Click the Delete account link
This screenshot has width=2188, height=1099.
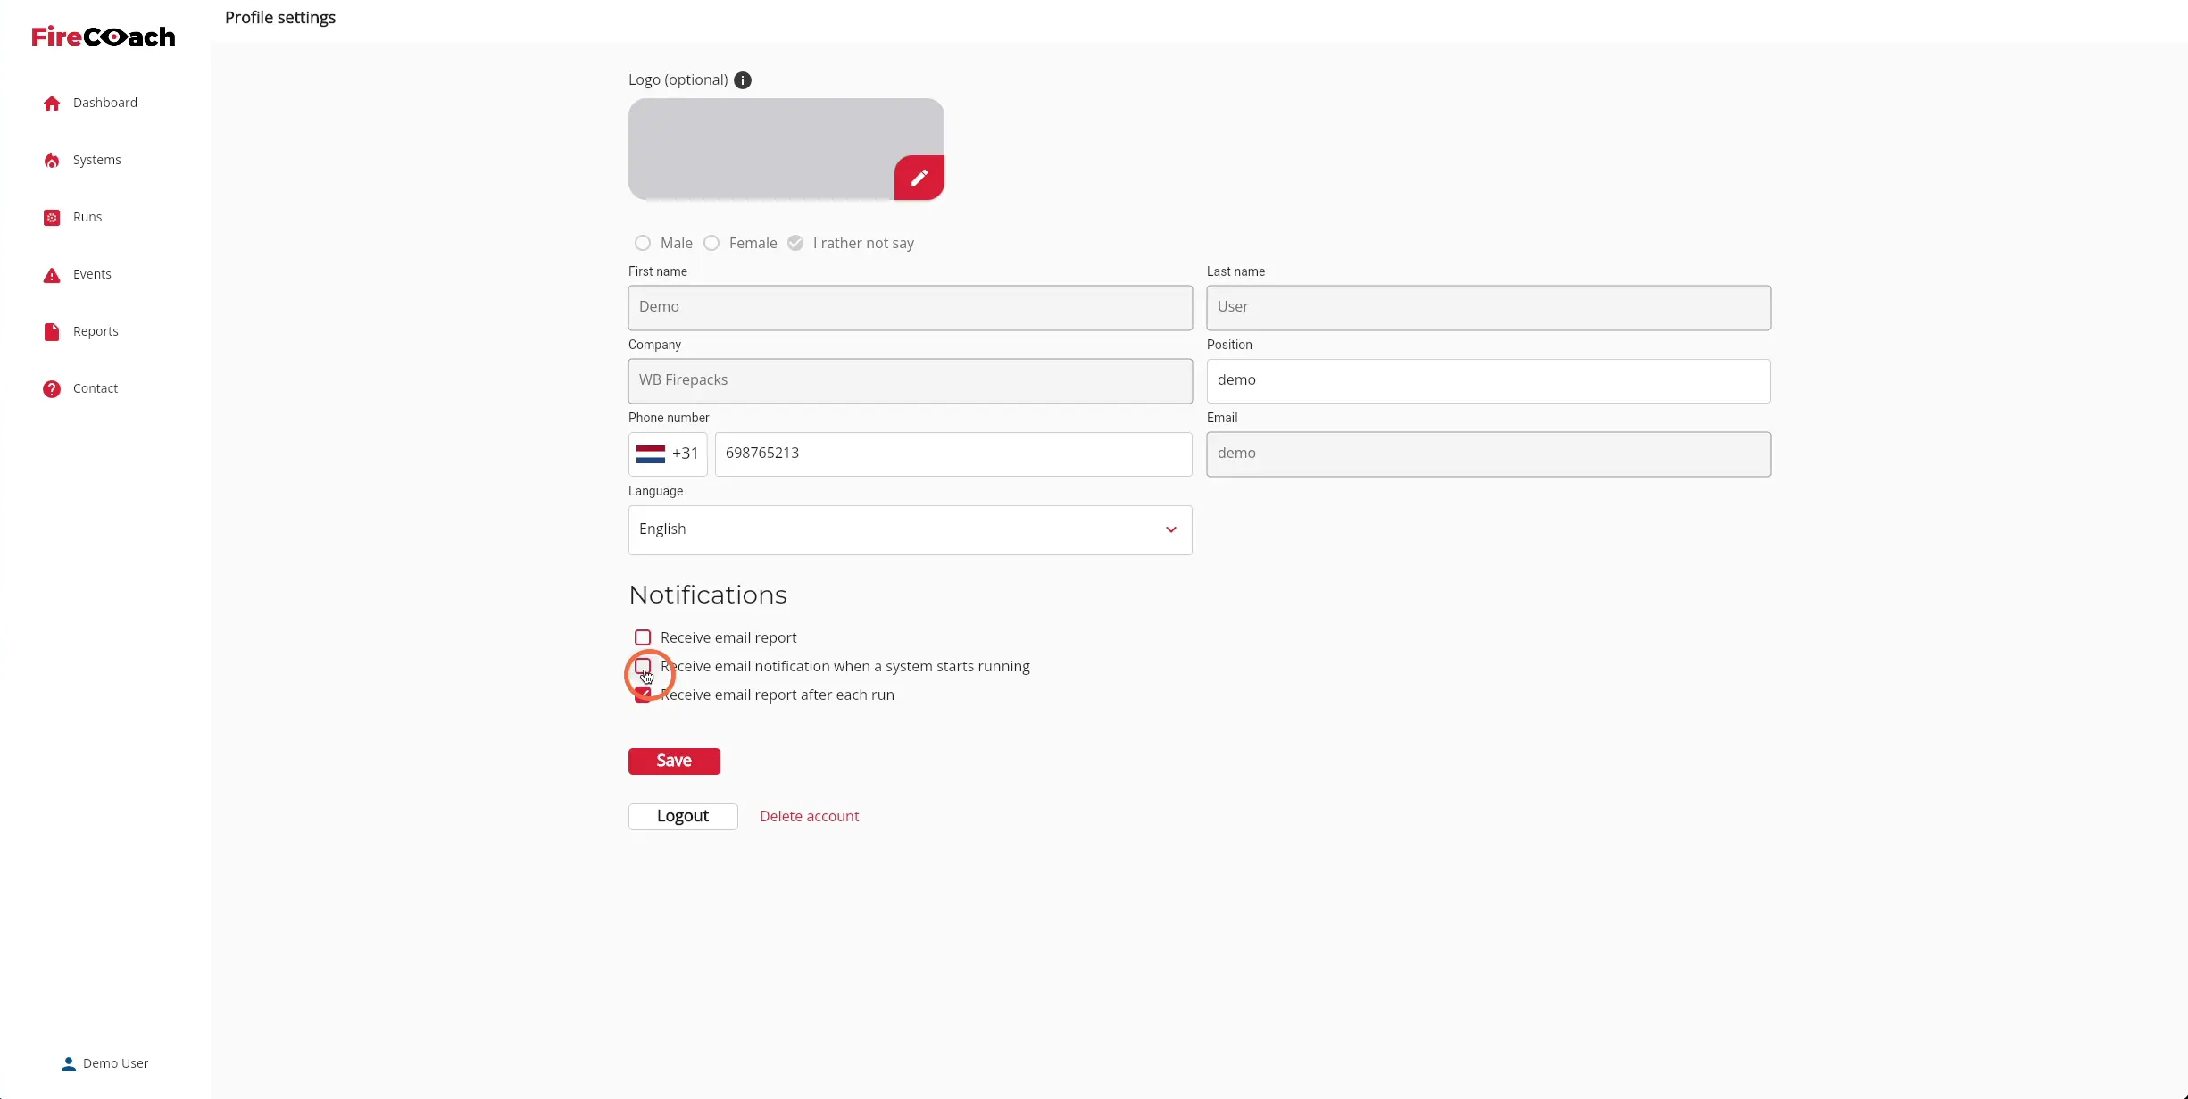coord(810,817)
